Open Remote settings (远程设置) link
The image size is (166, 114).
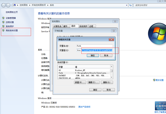(10, 22)
